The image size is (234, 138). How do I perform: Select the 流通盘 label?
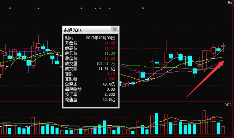tap(71, 99)
